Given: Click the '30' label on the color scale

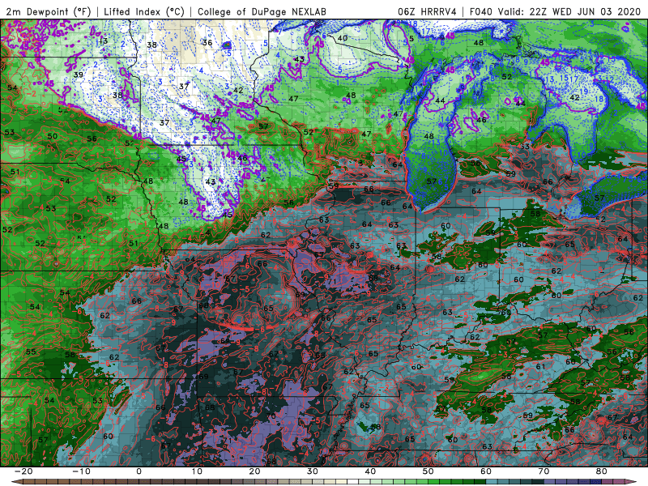Looking at the screenshot, I should tap(313, 471).
